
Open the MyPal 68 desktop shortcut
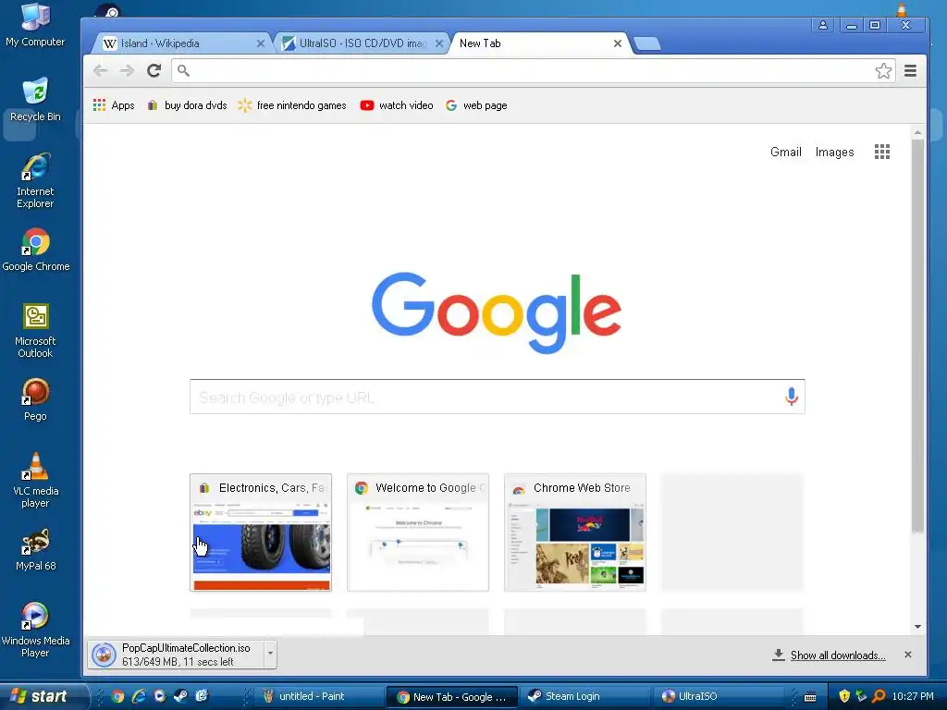tap(35, 549)
